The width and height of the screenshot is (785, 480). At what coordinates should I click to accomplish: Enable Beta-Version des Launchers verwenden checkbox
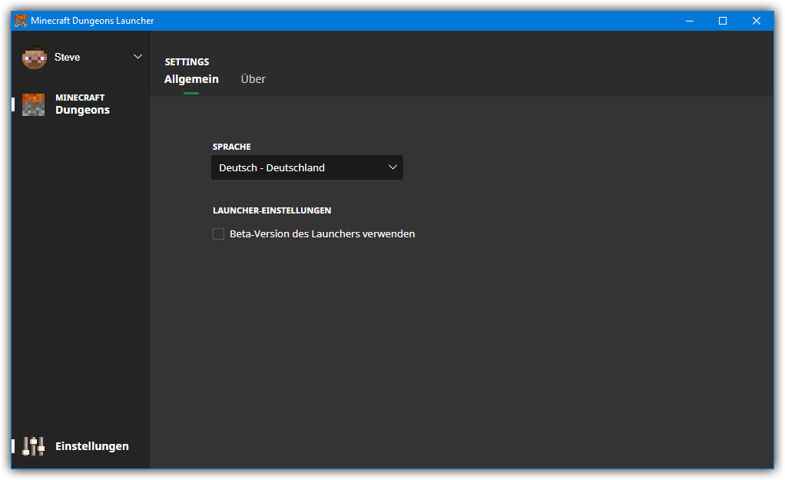[x=218, y=233]
